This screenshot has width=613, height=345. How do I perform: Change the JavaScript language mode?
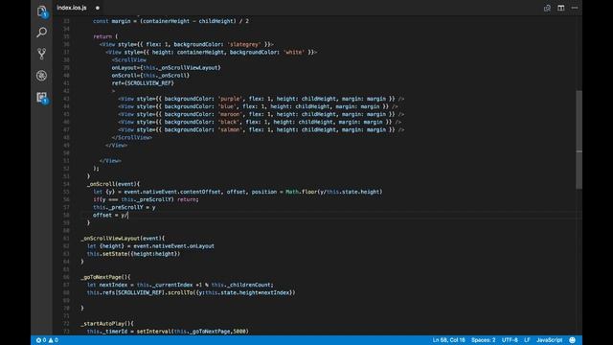[x=549, y=340]
